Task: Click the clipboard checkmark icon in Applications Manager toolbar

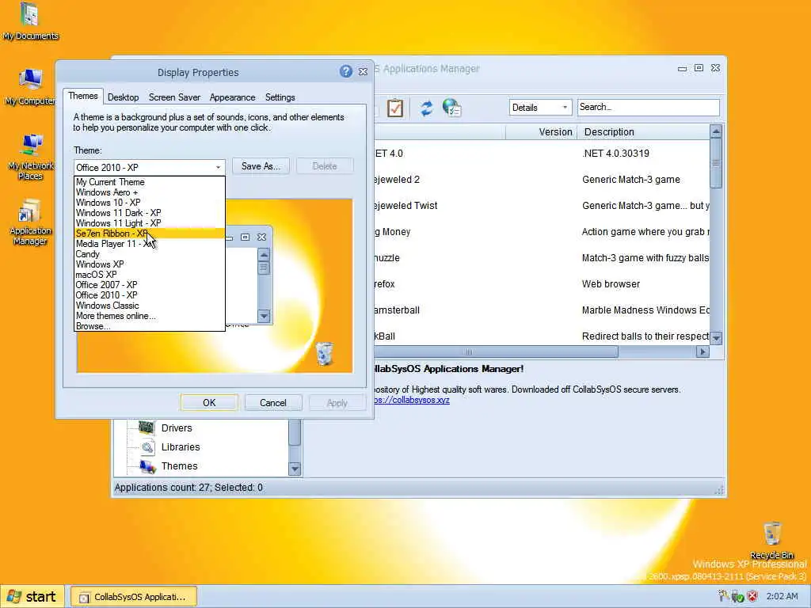Action: click(x=395, y=108)
